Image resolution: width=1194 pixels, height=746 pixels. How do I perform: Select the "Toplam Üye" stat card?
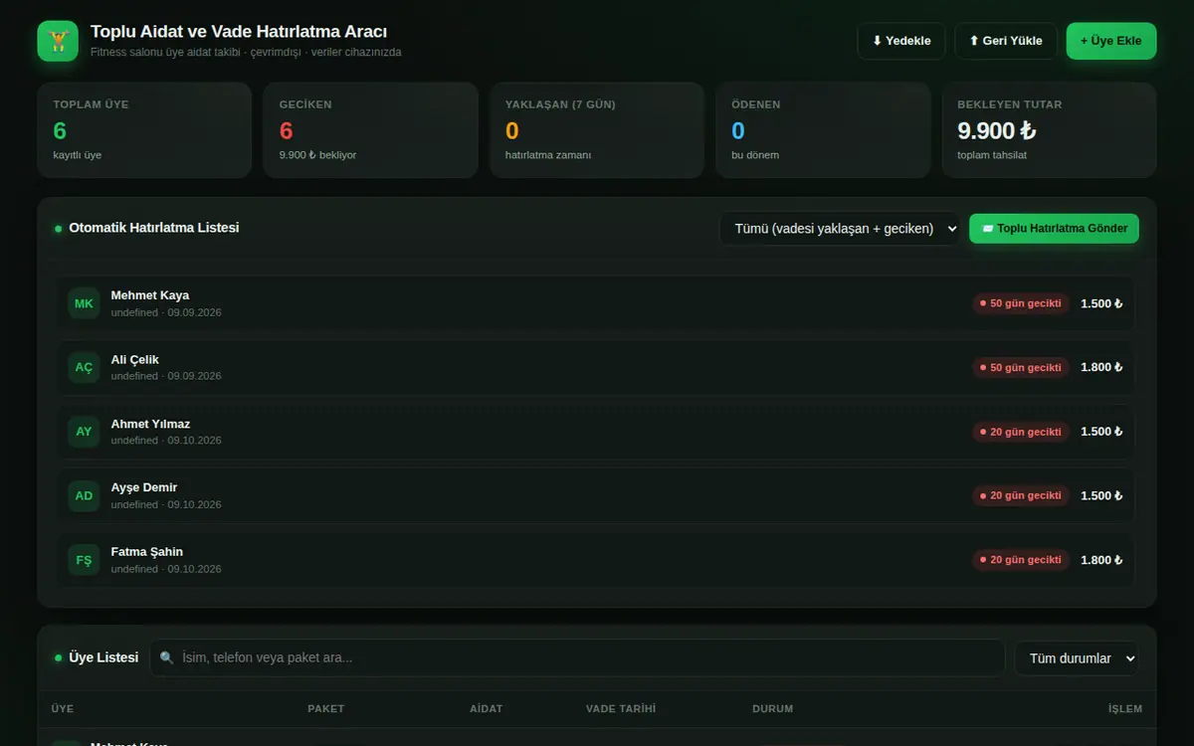[144, 130]
